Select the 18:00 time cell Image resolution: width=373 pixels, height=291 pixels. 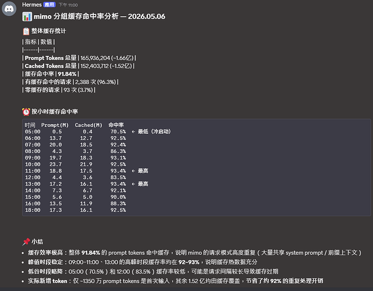(33, 210)
